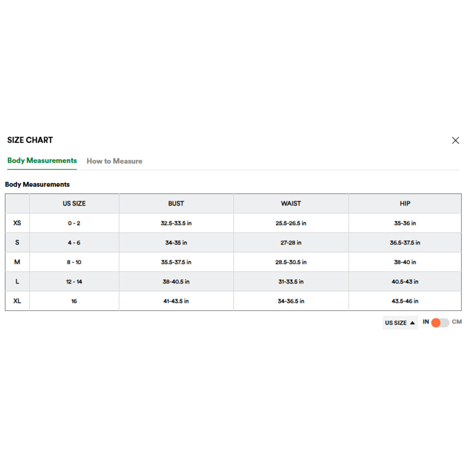Select the M size row label
This screenshot has width=466, height=466.
[x=17, y=262]
